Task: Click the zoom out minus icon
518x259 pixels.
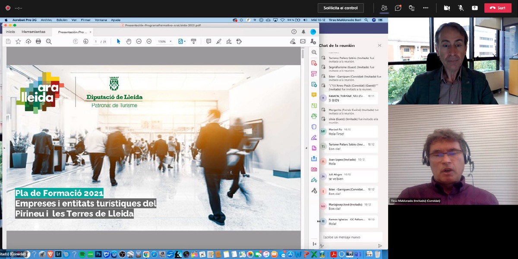Action: click(x=139, y=41)
